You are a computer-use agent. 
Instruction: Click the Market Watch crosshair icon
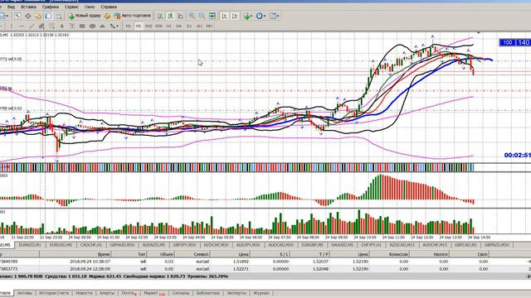(28, 16)
